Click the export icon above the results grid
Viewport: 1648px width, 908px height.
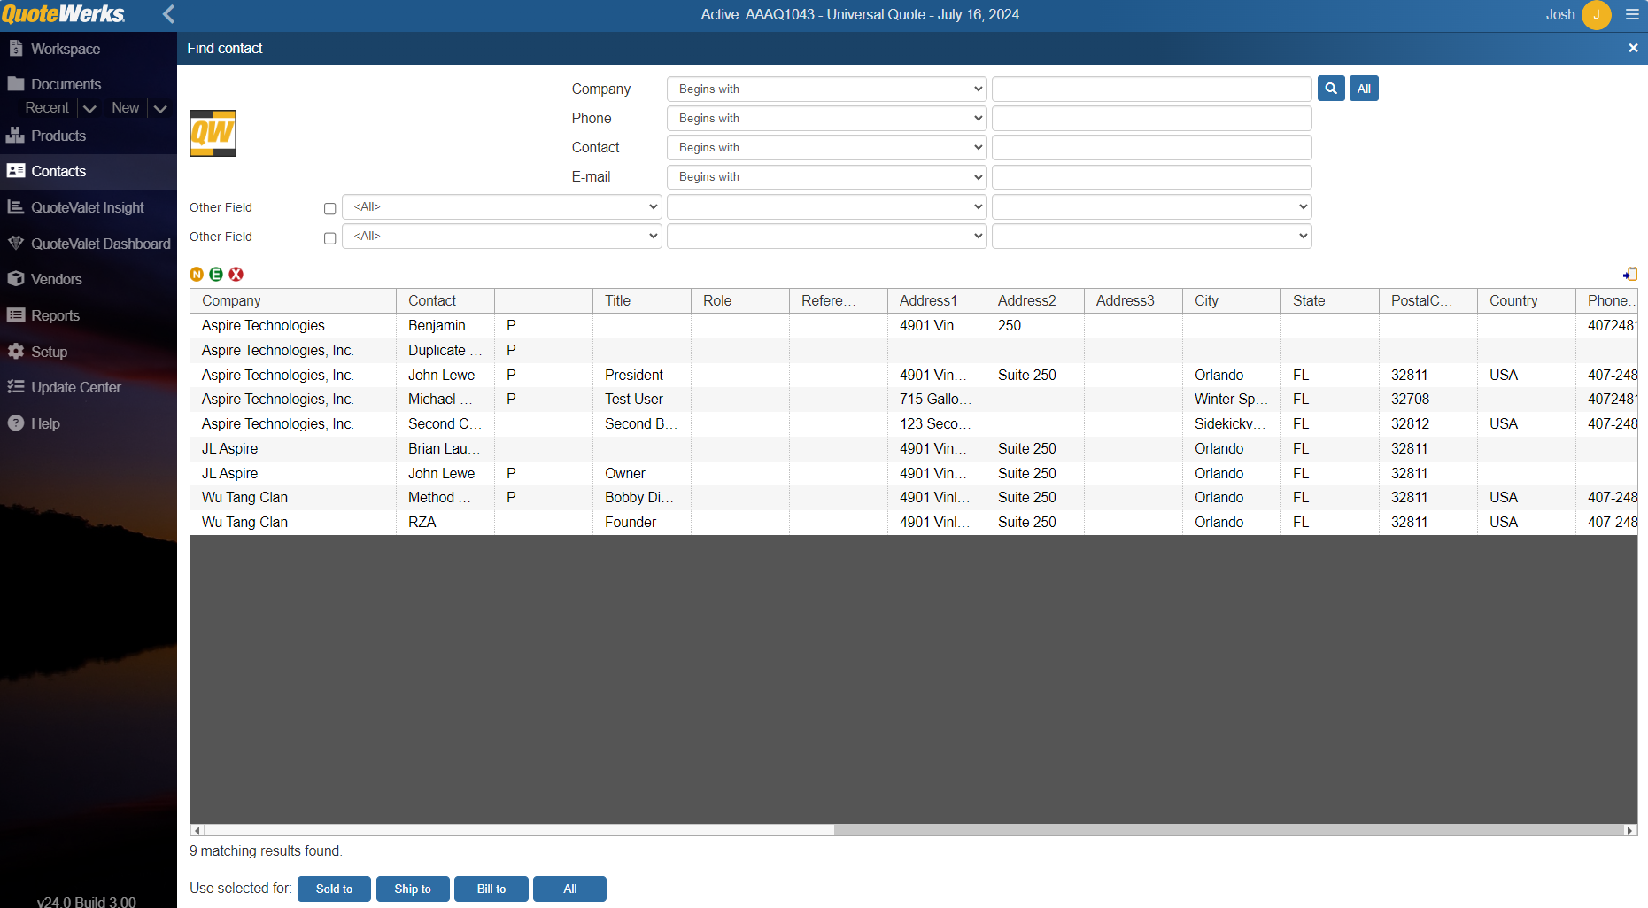1629,275
